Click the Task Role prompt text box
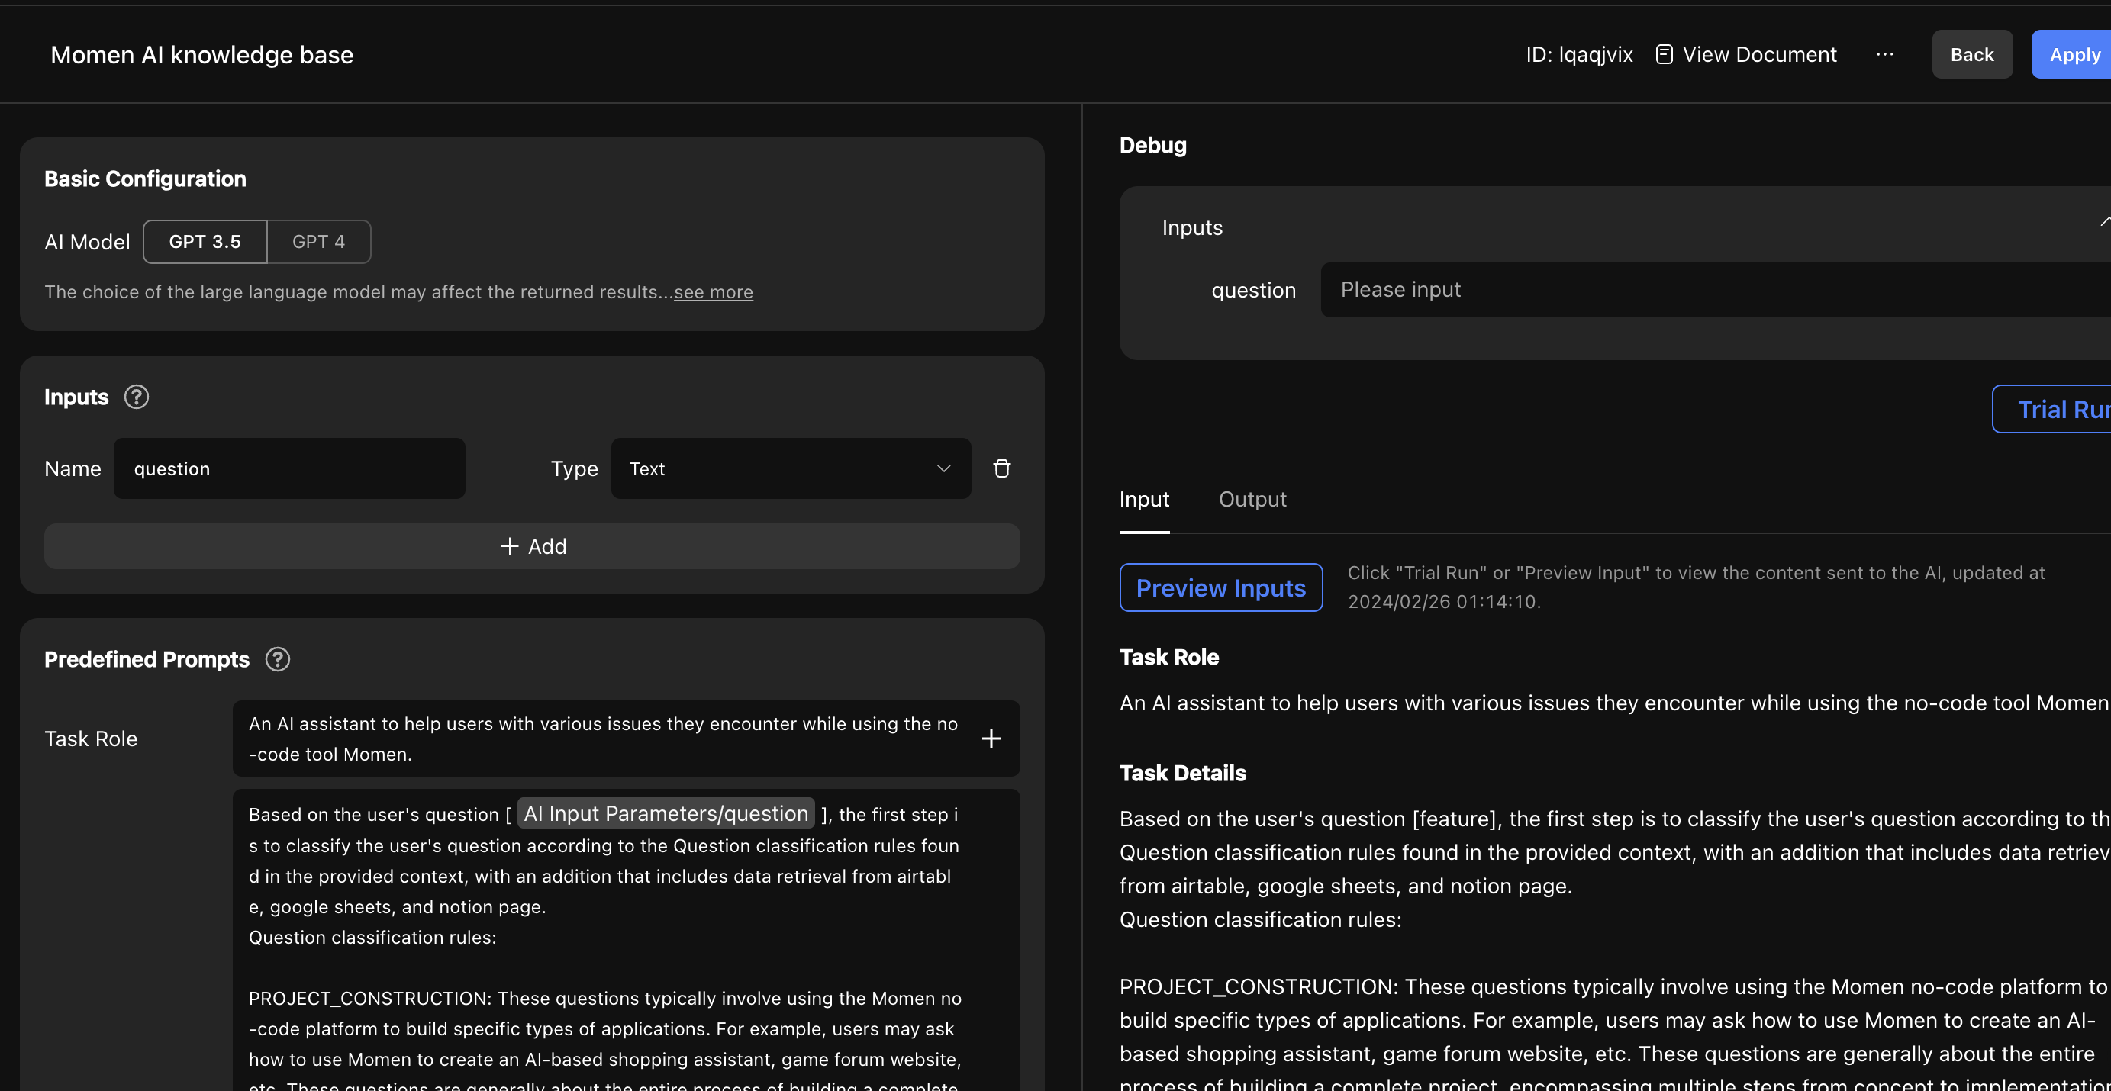Viewport: 2111px width, 1091px height. pos(626,738)
